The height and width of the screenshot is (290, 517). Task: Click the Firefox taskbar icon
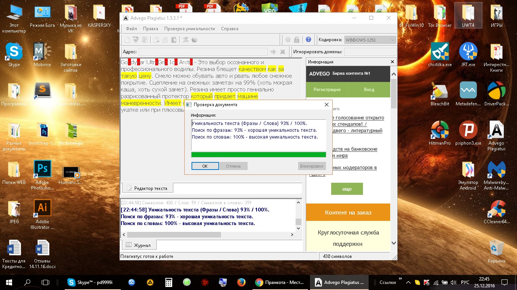[241, 282]
